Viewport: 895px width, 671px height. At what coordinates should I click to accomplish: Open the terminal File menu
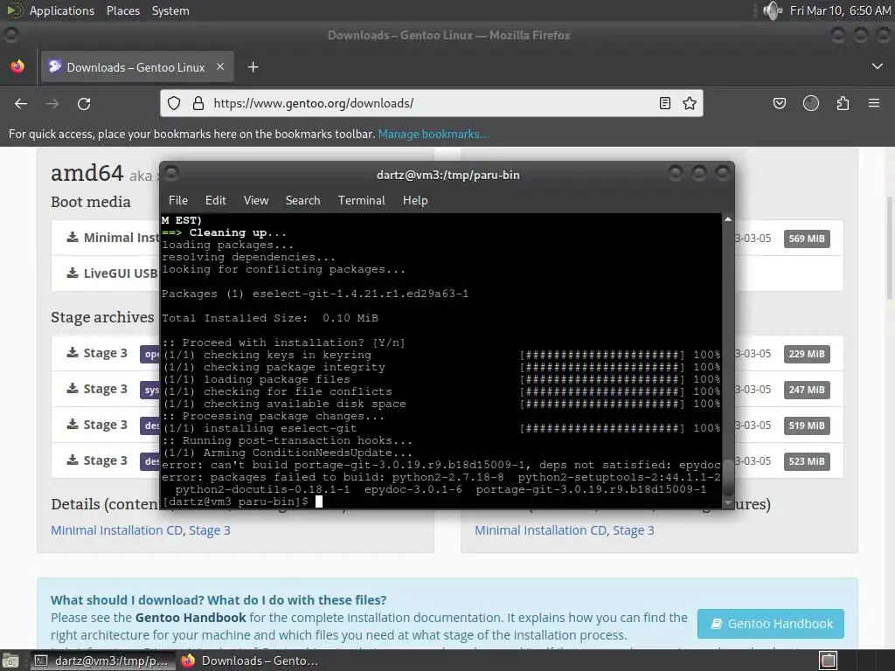pos(178,200)
